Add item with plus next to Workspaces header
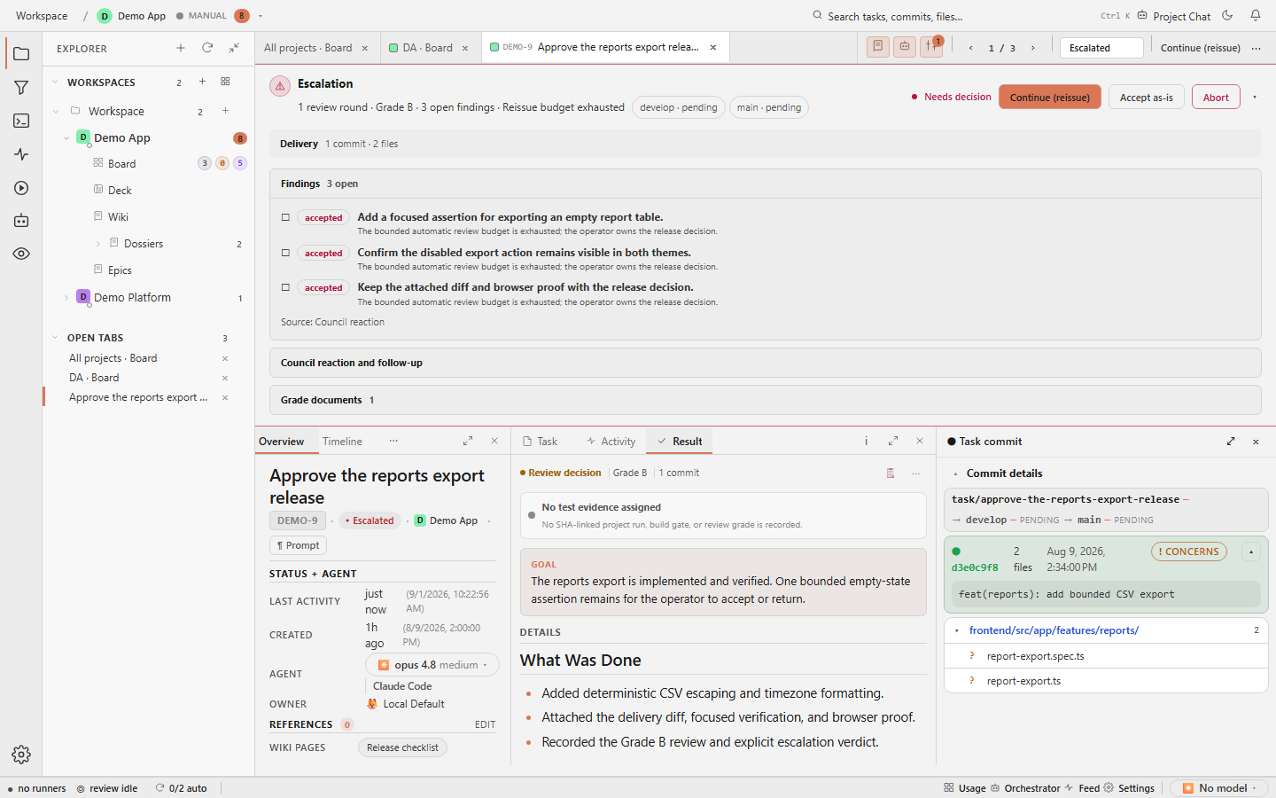Viewport: 1276px width, 798px height. pos(202,82)
